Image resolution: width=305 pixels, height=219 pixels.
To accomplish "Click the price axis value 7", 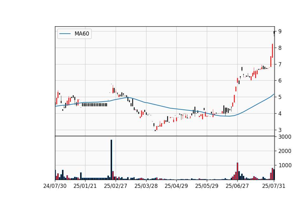I will [280, 64].
